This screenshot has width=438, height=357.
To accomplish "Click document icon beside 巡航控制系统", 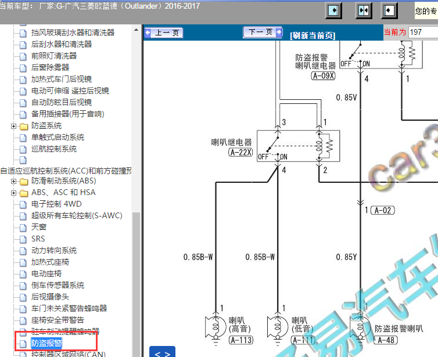I will coord(23,149).
